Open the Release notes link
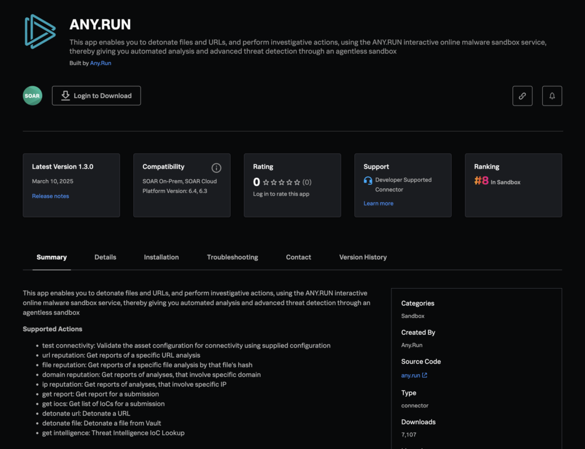 coord(50,196)
